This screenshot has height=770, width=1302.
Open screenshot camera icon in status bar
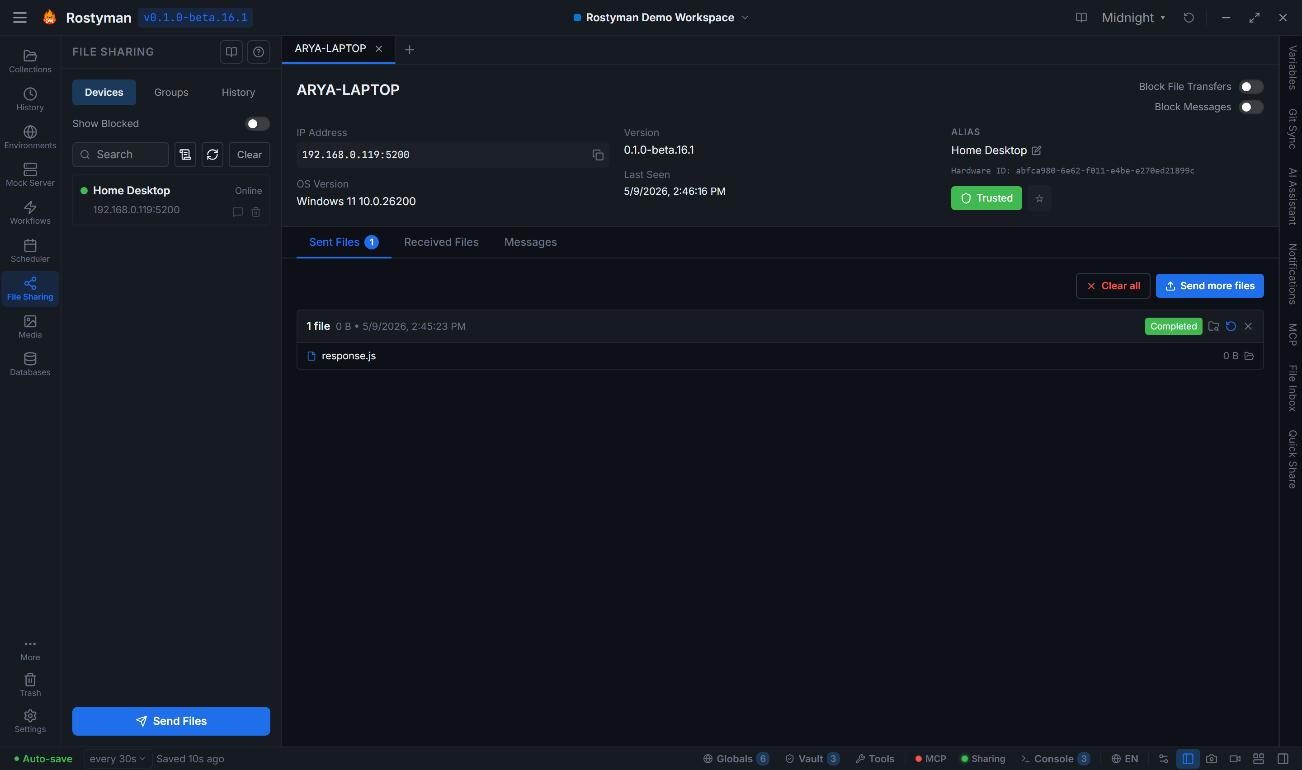click(1211, 759)
